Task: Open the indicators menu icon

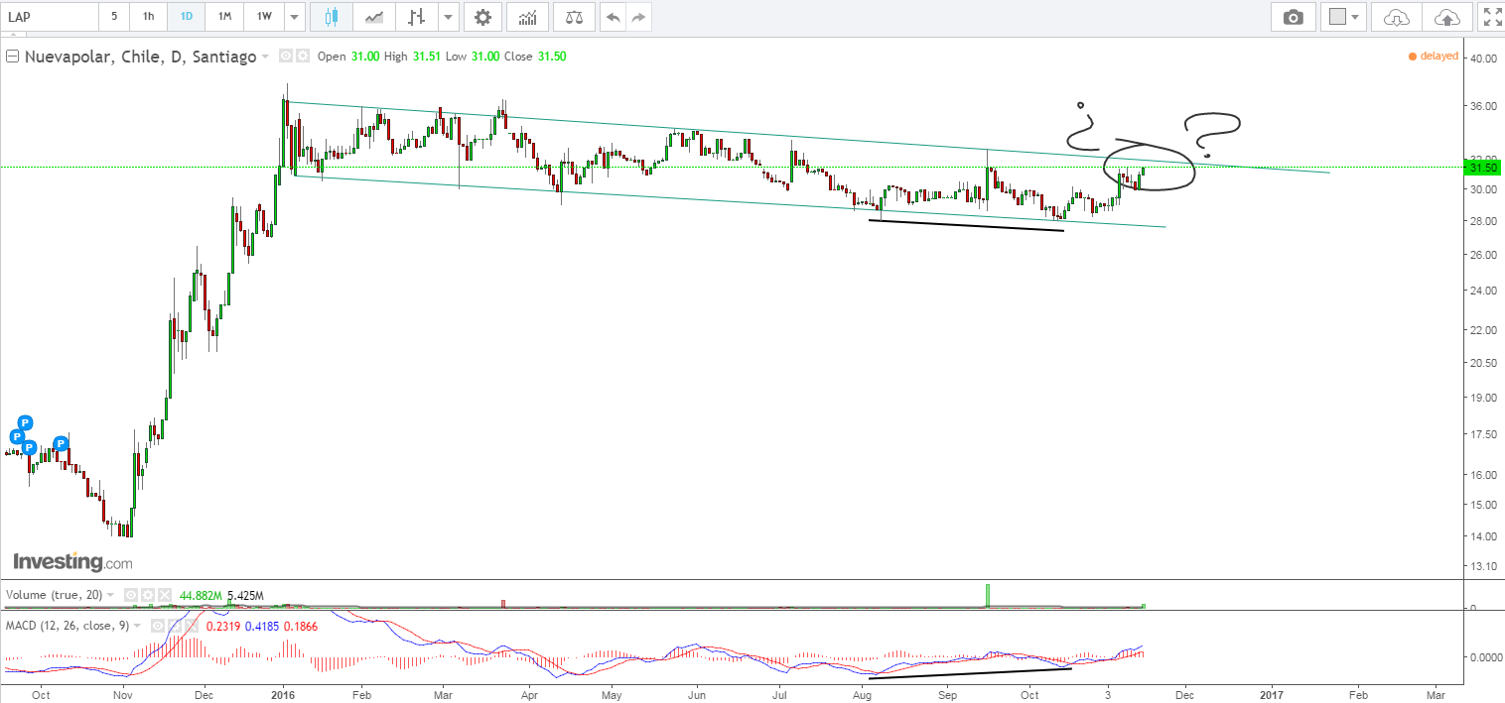Action: click(528, 17)
